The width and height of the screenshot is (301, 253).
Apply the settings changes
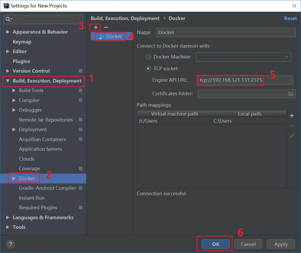[281, 244]
